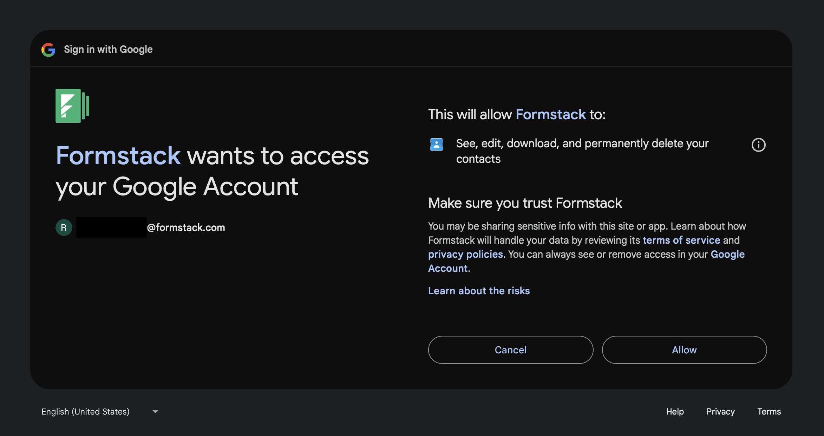Image resolution: width=824 pixels, height=436 pixels.
Task: Open the Privacy footer link
Action: tap(720, 411)
